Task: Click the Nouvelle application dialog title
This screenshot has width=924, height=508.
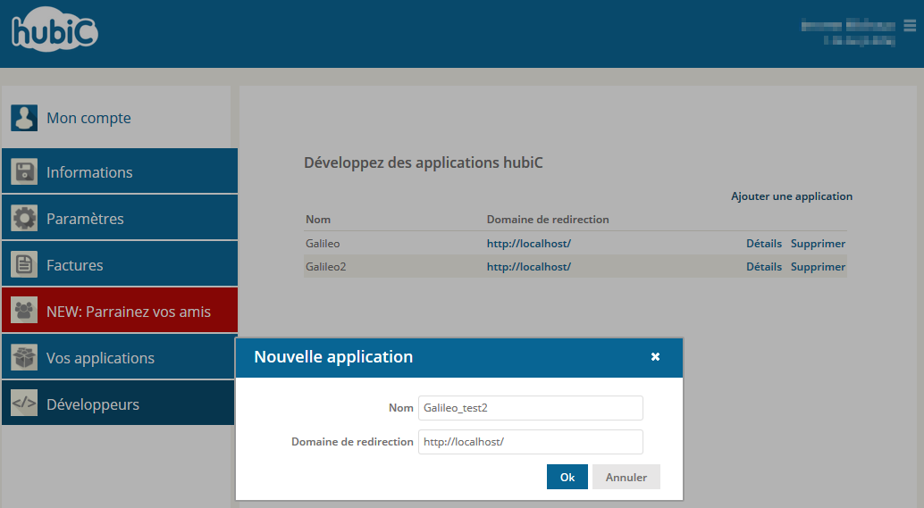Action: (333, 357)
